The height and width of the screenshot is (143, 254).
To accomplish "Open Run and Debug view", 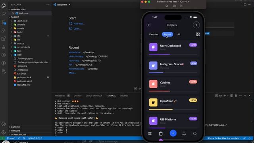I will pos(4,30).
